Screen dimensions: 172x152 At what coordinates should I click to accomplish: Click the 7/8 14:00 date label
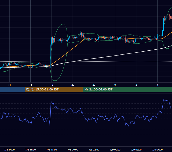click(9, 149)
